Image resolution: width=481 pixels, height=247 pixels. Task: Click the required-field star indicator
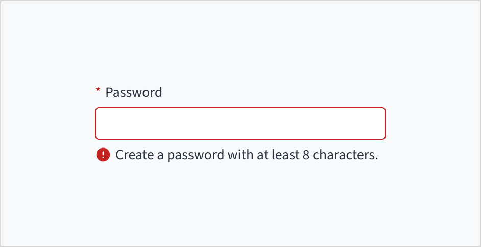click(98, 91)
